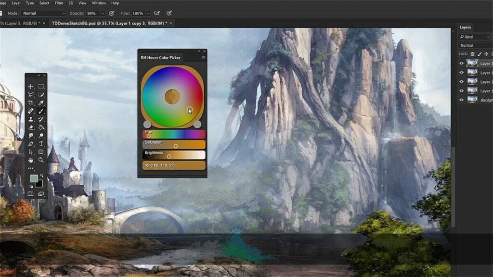Viewport: 493px width, 277px height.
Task: Enable lock transparent pixels on the layer
Action: [x=472, y=54]
